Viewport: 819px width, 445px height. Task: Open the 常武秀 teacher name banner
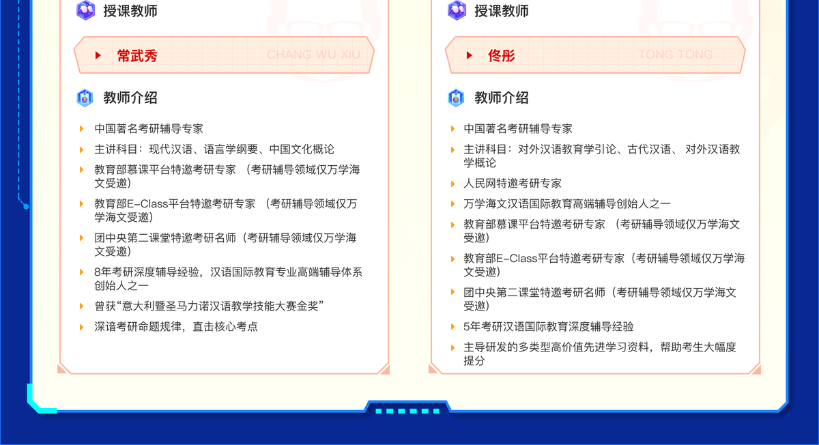(x=224, y=55)
